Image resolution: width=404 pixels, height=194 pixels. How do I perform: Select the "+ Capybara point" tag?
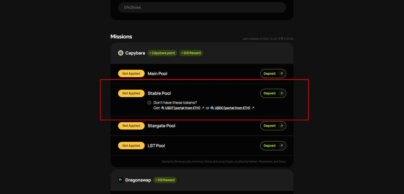coord(162,53)
